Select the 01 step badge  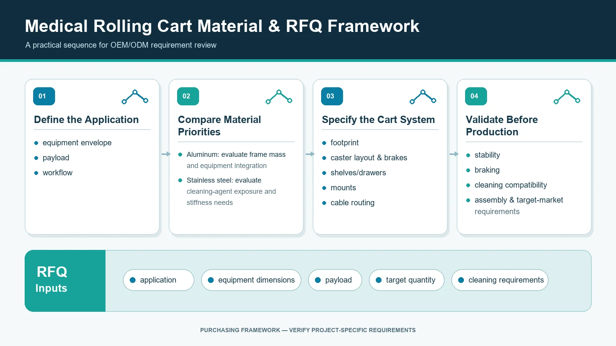[x=44, y=96]
